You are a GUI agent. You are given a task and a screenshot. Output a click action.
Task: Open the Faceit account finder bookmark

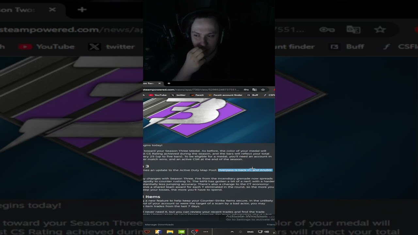pyautogui.click(x=225, y=95)
